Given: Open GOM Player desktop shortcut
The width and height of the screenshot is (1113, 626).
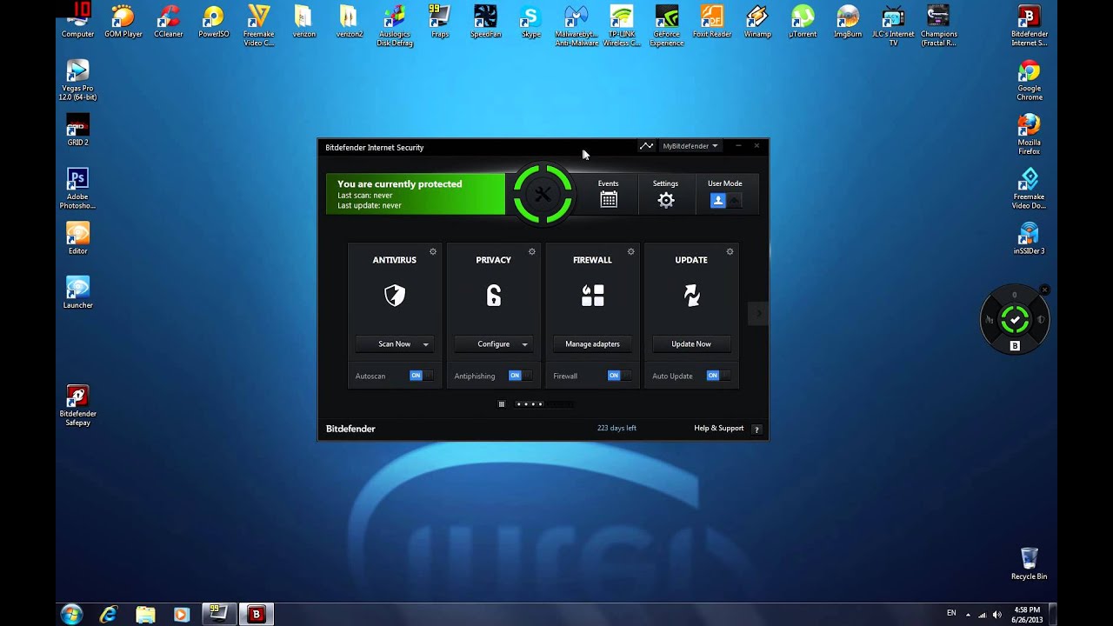Looking at the screenshot, I should click(123, 22).
